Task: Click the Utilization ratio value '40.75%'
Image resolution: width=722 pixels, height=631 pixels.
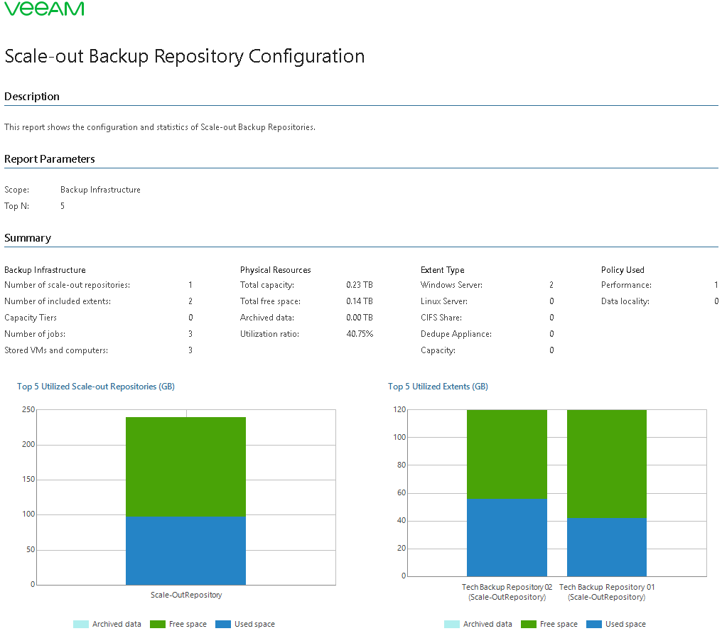Action: coord(360,334)
